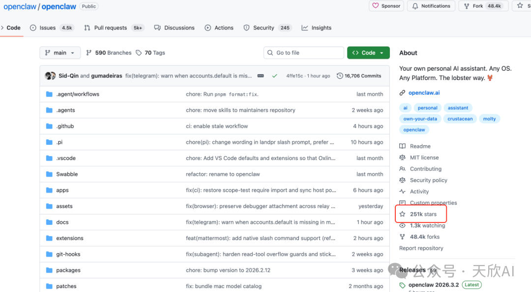Switch to Pull requests tab
Screen dimensions: 531x292
click(x=110, y=28)
